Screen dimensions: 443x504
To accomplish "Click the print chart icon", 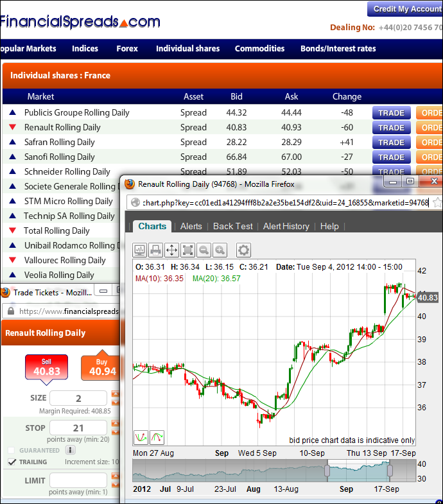I will [x=155, y=250].
